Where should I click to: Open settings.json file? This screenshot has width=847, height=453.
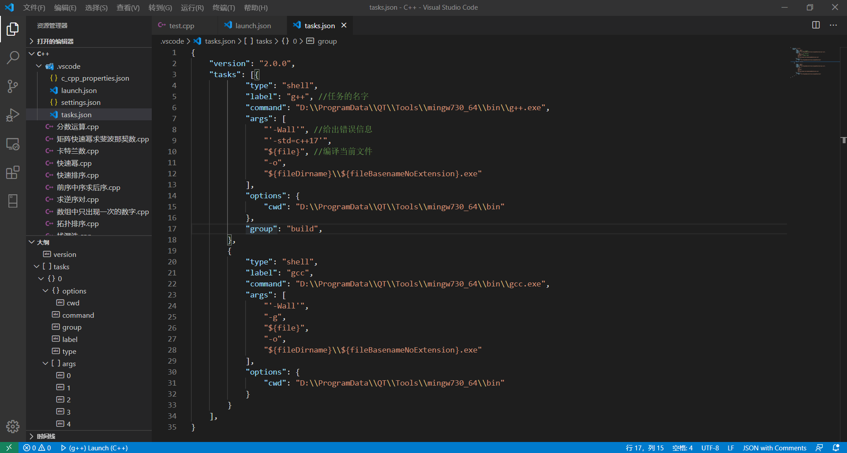[x=89, y=102]
